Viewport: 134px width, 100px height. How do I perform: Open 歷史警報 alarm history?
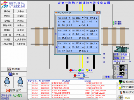(126, 87)
